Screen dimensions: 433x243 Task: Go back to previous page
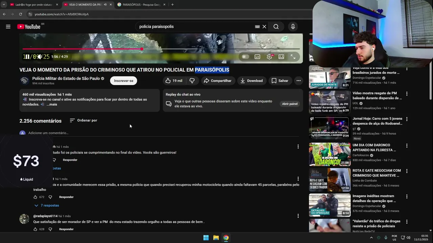click(x=4, y=14)
